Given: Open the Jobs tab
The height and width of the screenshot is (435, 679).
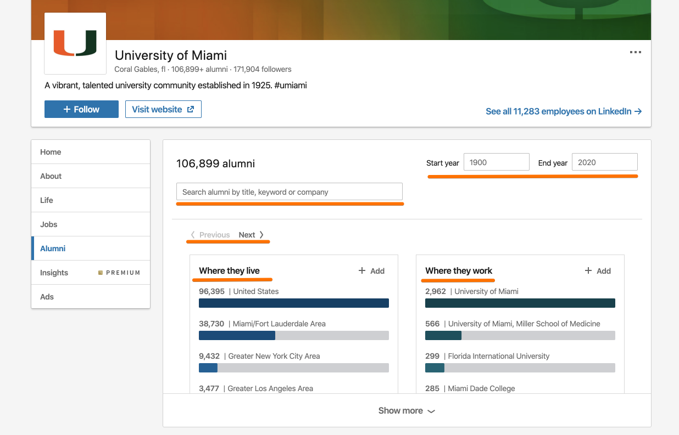Looking at the screenshot, I should pyautogui.click(x=91, y=224).
